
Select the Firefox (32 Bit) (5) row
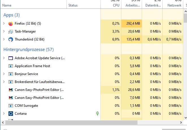point(92,24)
